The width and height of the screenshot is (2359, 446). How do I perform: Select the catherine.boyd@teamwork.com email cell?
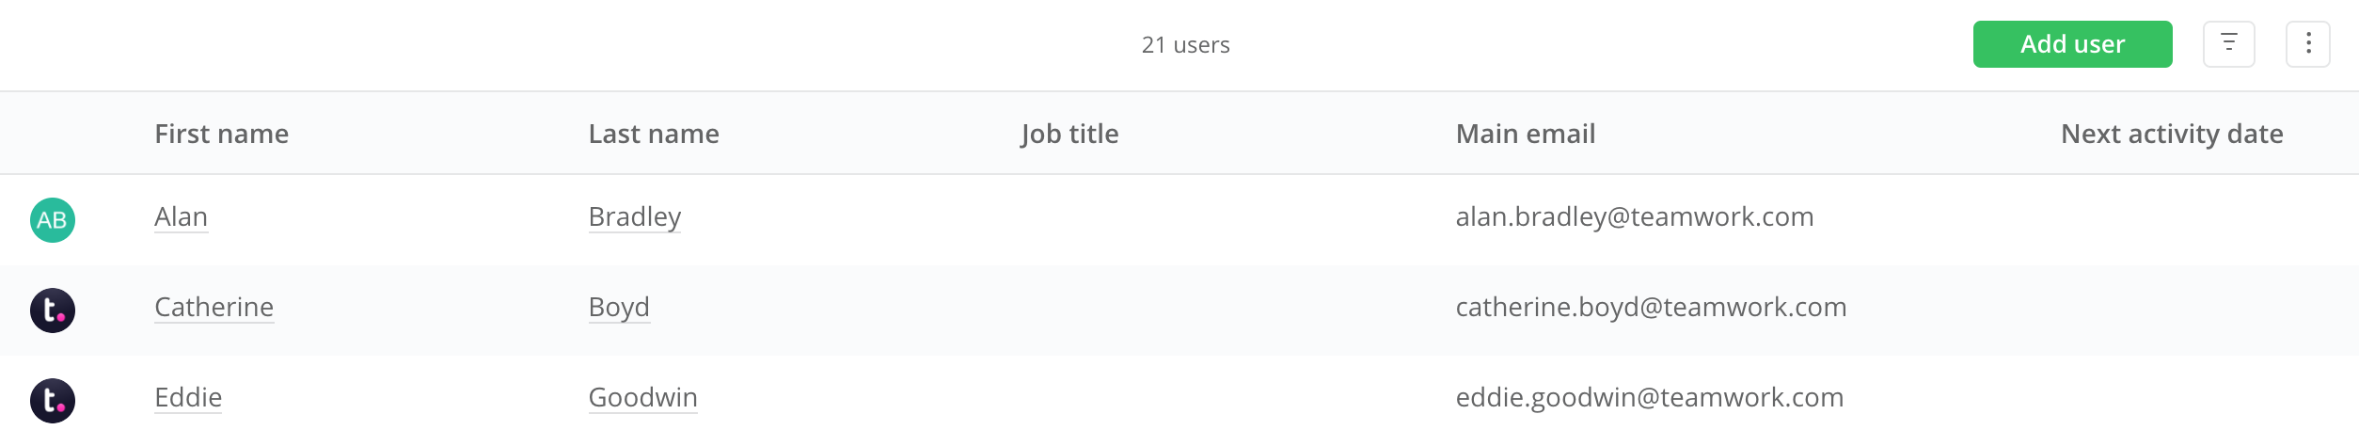[x=1651, y=308]
